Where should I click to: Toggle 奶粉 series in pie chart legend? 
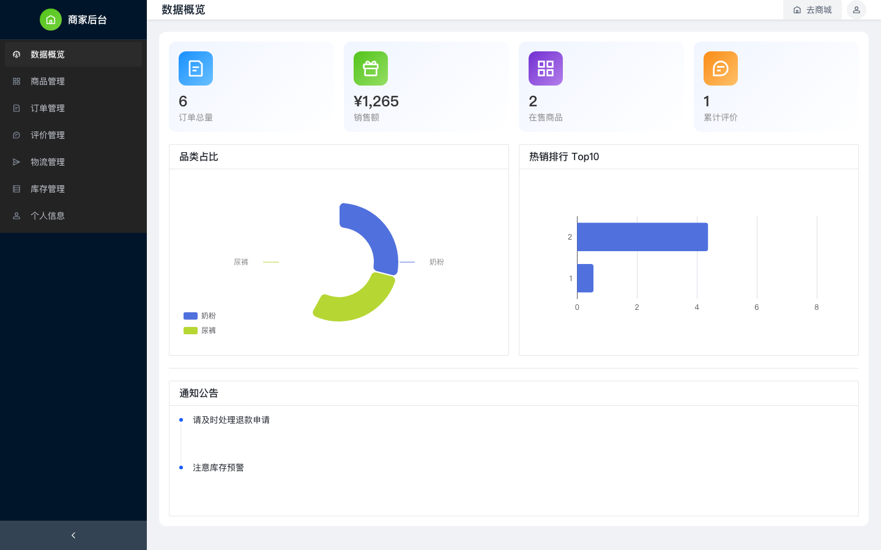200,316
